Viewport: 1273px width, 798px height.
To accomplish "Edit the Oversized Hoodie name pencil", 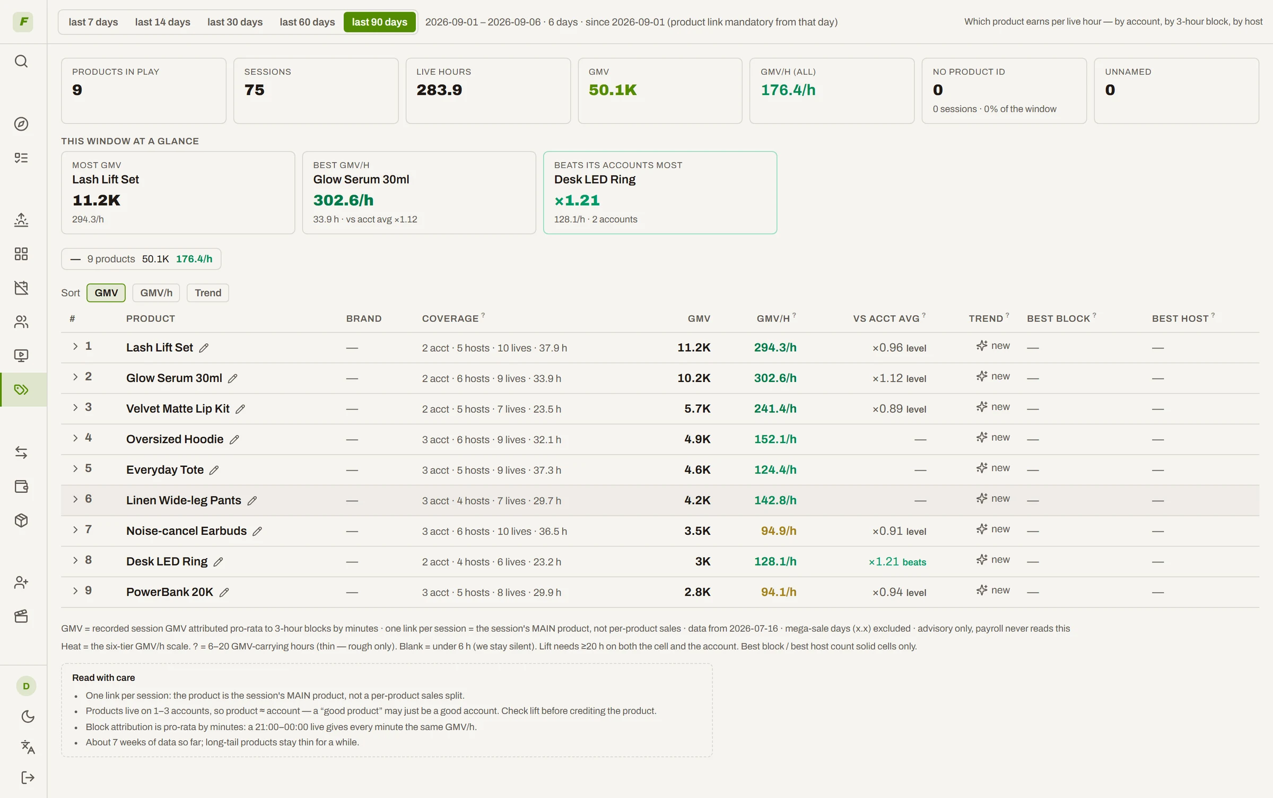I will [x=234, y=439].
